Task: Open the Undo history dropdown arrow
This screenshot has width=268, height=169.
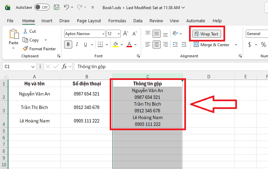Action: pyautogui.click(x=72, y=7)
